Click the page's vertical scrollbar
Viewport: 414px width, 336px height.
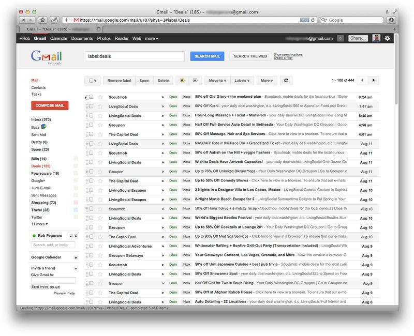396,69
